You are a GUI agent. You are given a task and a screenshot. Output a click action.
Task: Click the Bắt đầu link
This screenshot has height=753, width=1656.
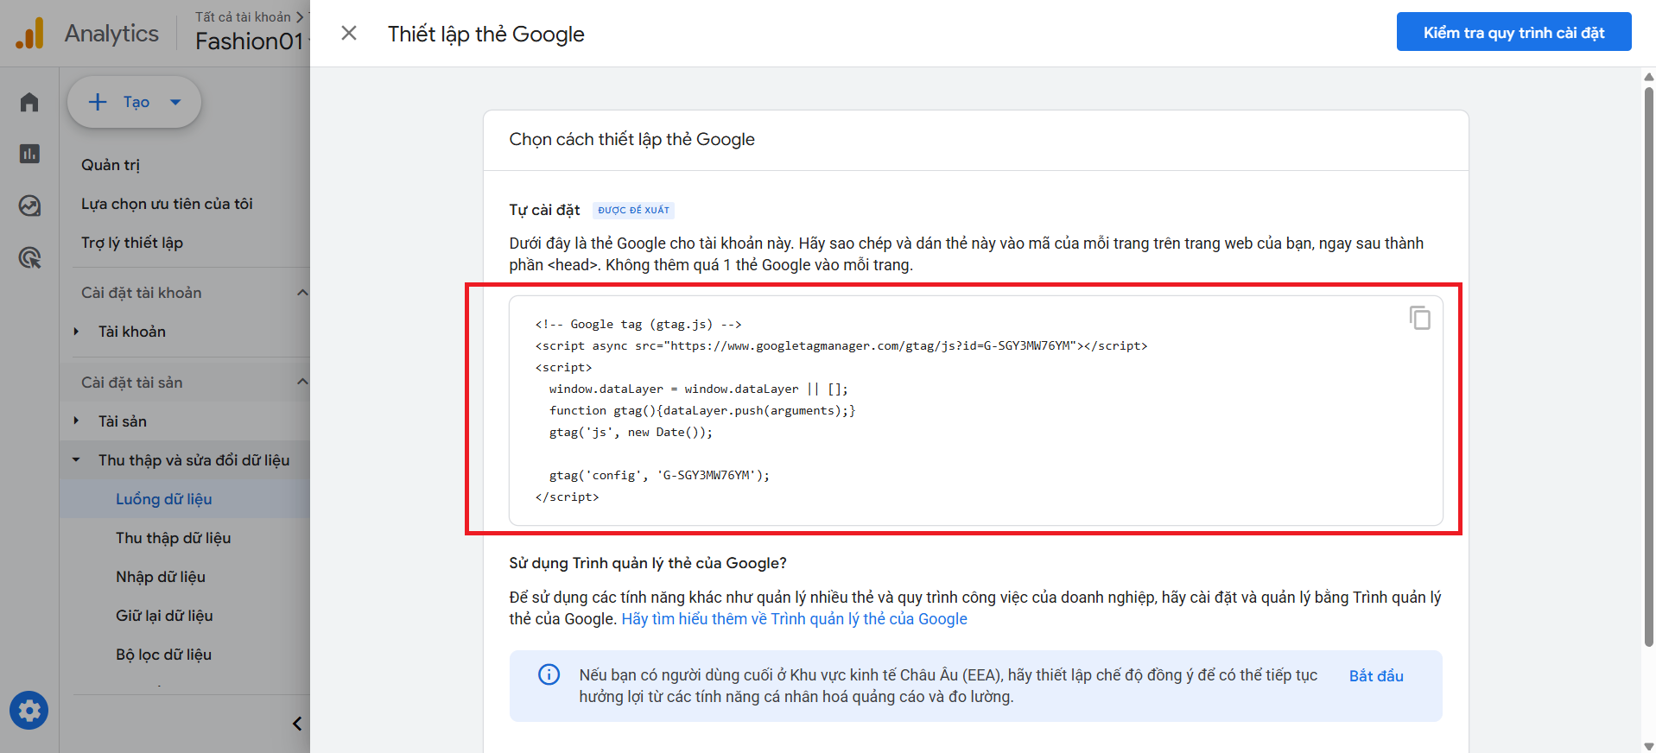point(1375,676)
